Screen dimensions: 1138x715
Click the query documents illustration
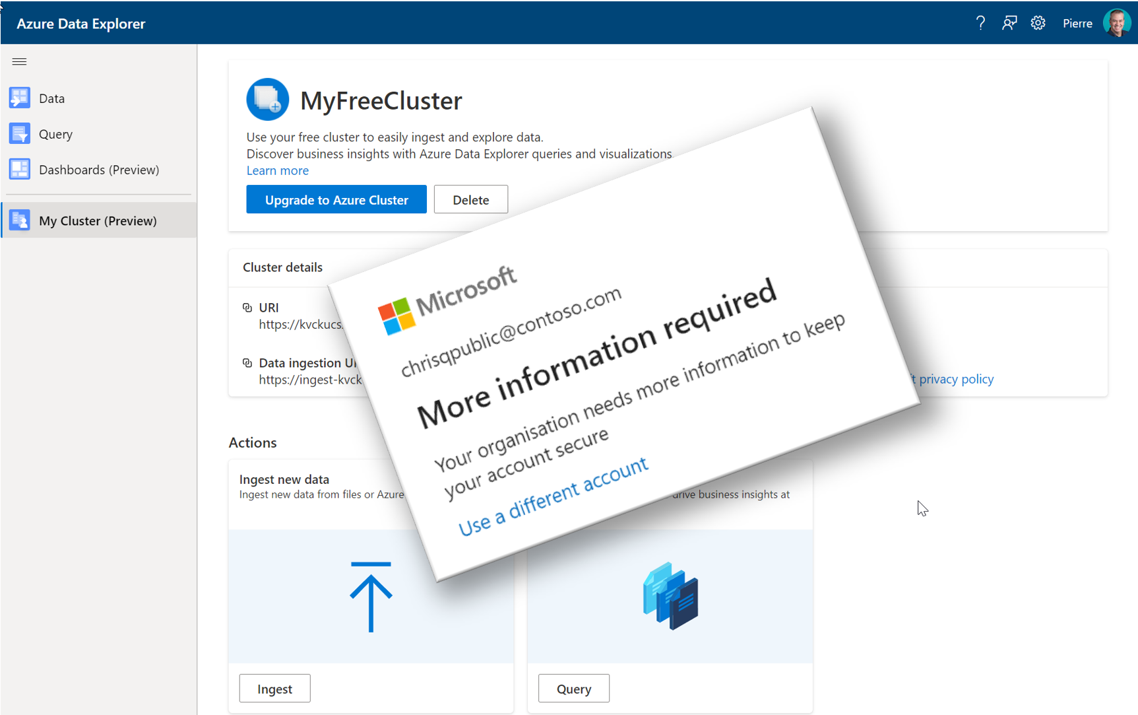coord(670,596)
